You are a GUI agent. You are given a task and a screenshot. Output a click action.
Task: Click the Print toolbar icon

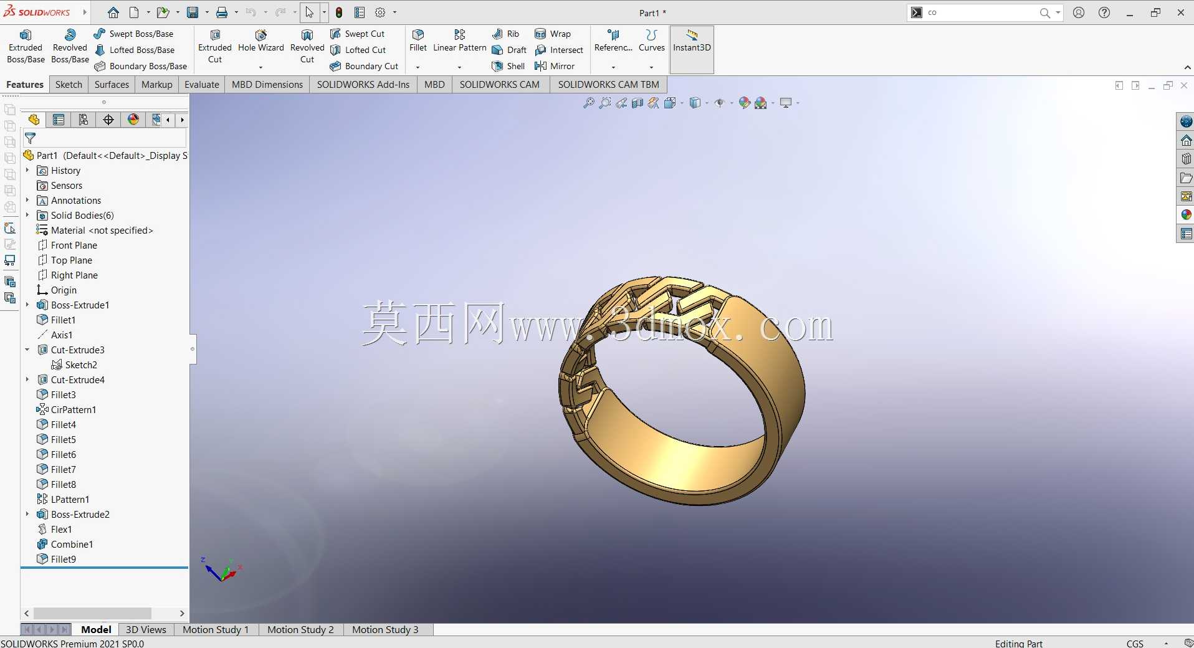(x=222, y=12)
